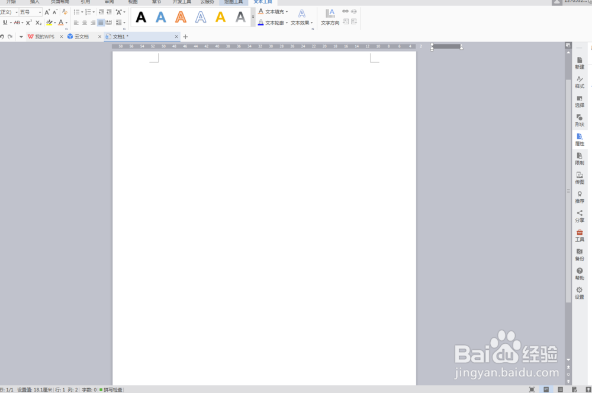Apply distributed alignment
Image resolution: width=592 pixels, height=393 pixels.
(x=109, y=23)
